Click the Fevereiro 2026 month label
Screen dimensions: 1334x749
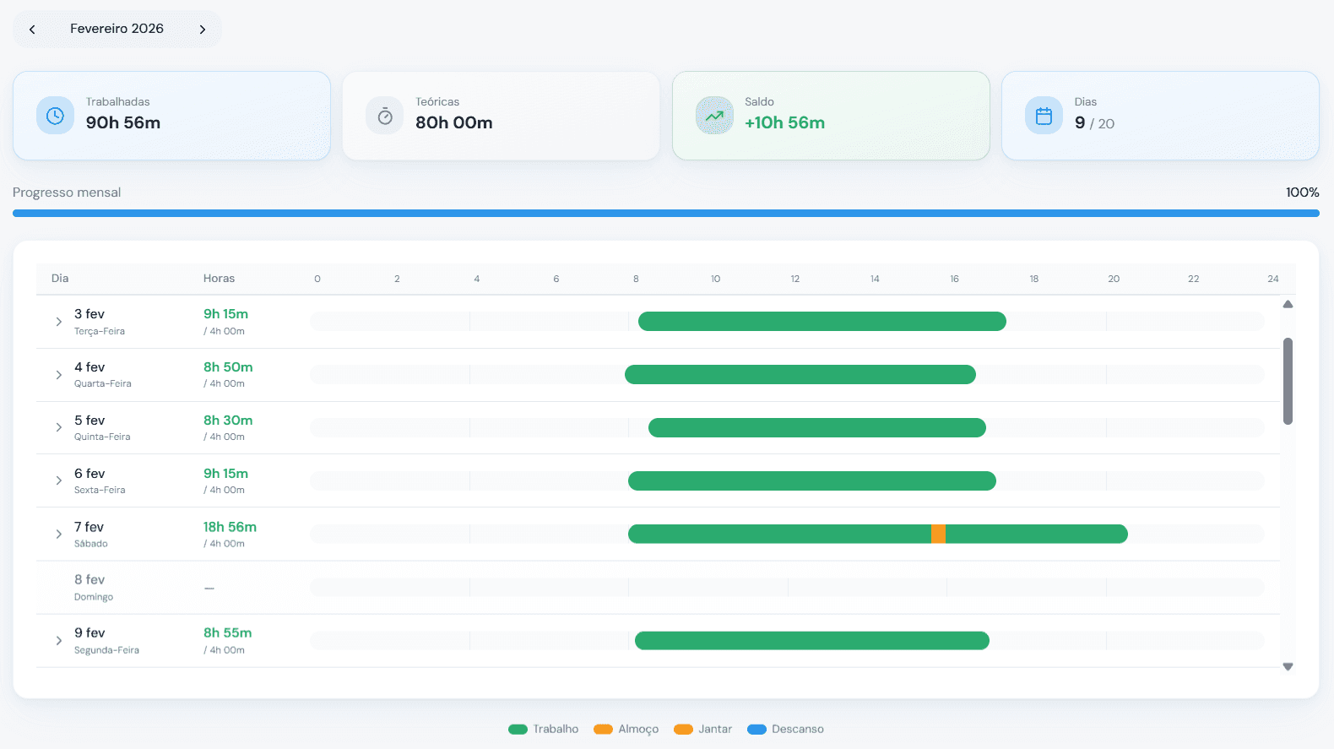pos(117,29)
